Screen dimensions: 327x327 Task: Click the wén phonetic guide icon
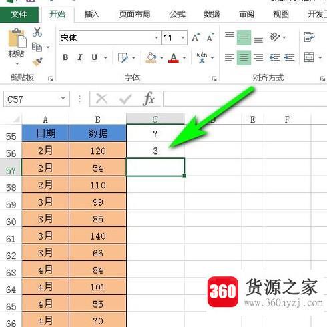pos(202,57)
